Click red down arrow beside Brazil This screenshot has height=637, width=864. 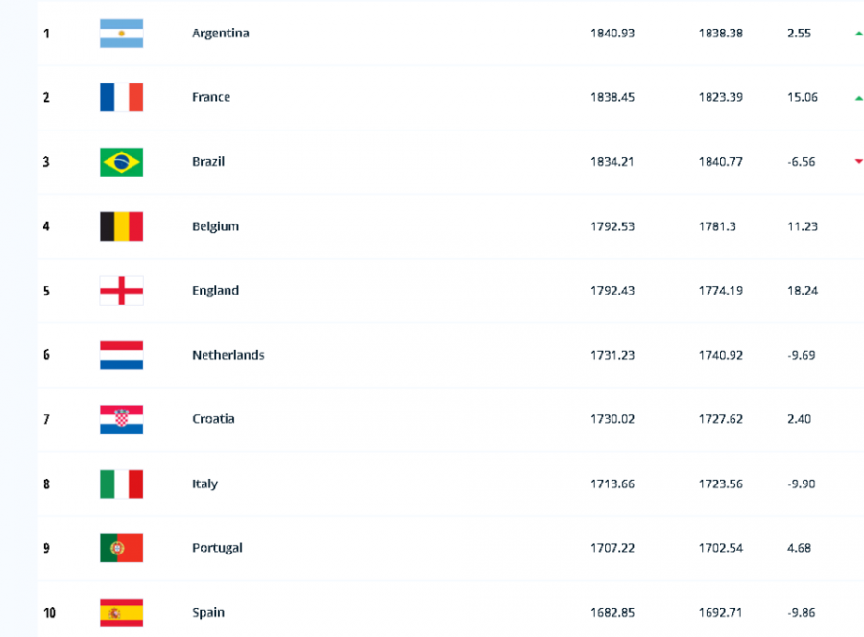tap(858, 161)
